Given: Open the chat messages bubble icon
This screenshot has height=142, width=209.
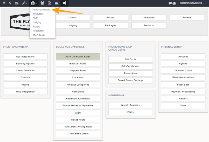Looking at the screenshot, I should (172, 3).
